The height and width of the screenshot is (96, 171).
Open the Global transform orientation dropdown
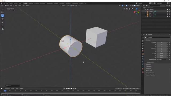[63, 6]
